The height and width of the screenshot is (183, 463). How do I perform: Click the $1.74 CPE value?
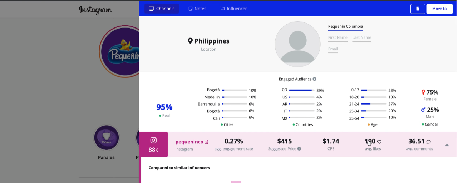(331, 141)
